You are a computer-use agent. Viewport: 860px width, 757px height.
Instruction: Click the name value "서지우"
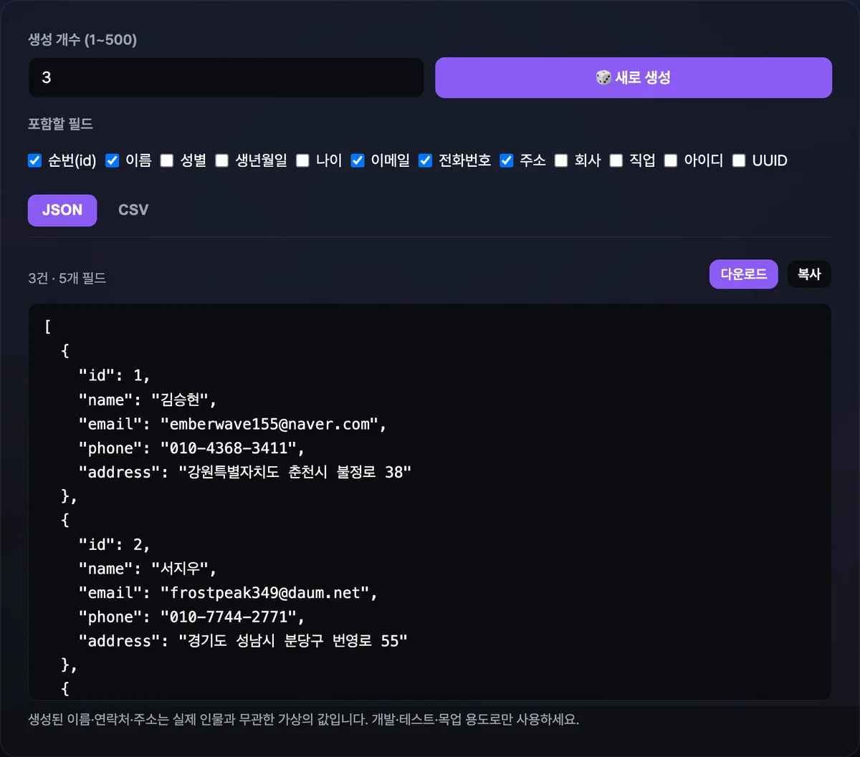[x=183, y=569]
